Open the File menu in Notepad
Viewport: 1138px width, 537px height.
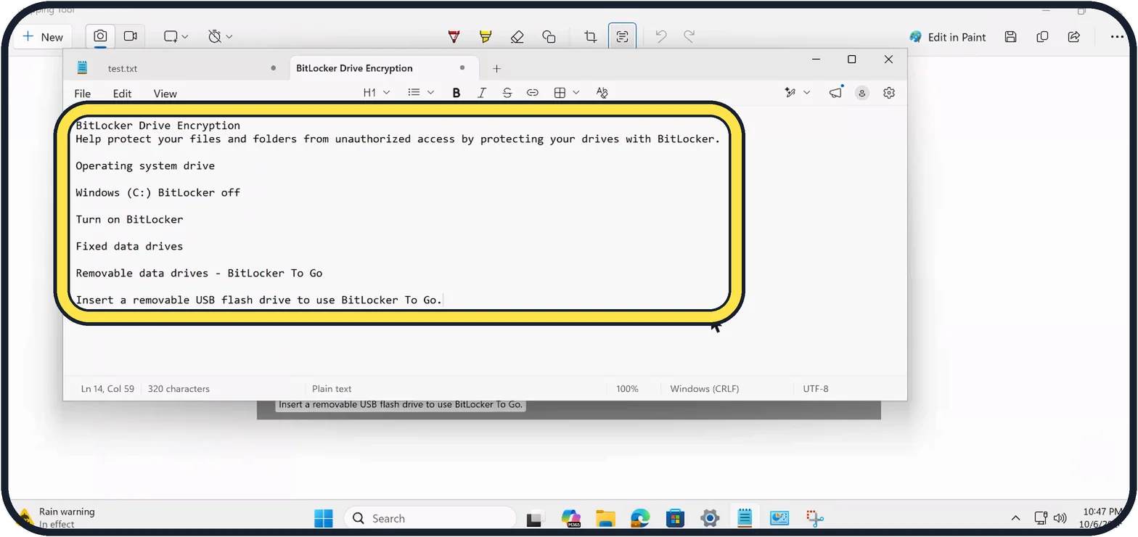tap(83, 94)
